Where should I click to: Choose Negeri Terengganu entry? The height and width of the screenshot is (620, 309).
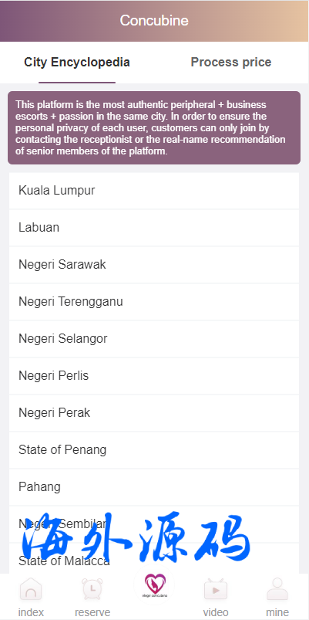pyautogui.click(x=154, y=302)
